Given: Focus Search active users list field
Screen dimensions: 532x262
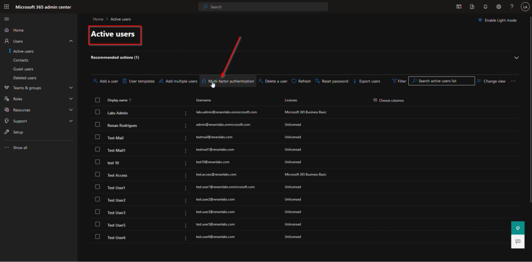Looking at the screenshot, I should coord(442,81).
